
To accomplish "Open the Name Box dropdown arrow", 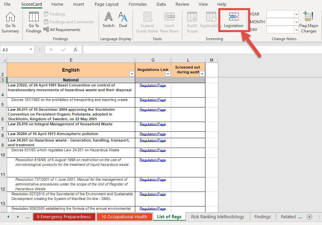I will click(31, 50).
